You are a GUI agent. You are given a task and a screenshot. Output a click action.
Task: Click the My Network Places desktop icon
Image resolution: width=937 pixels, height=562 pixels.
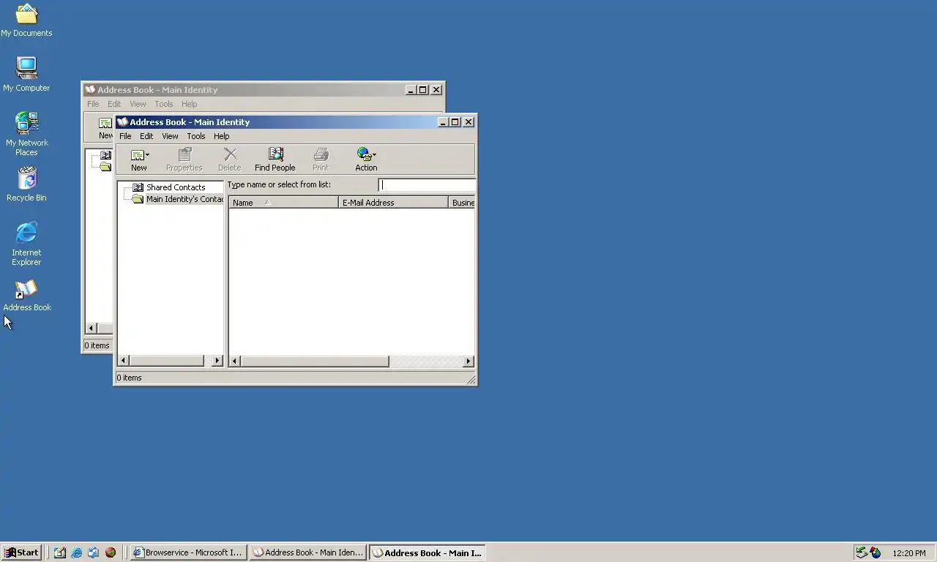[x=26, y=133]
